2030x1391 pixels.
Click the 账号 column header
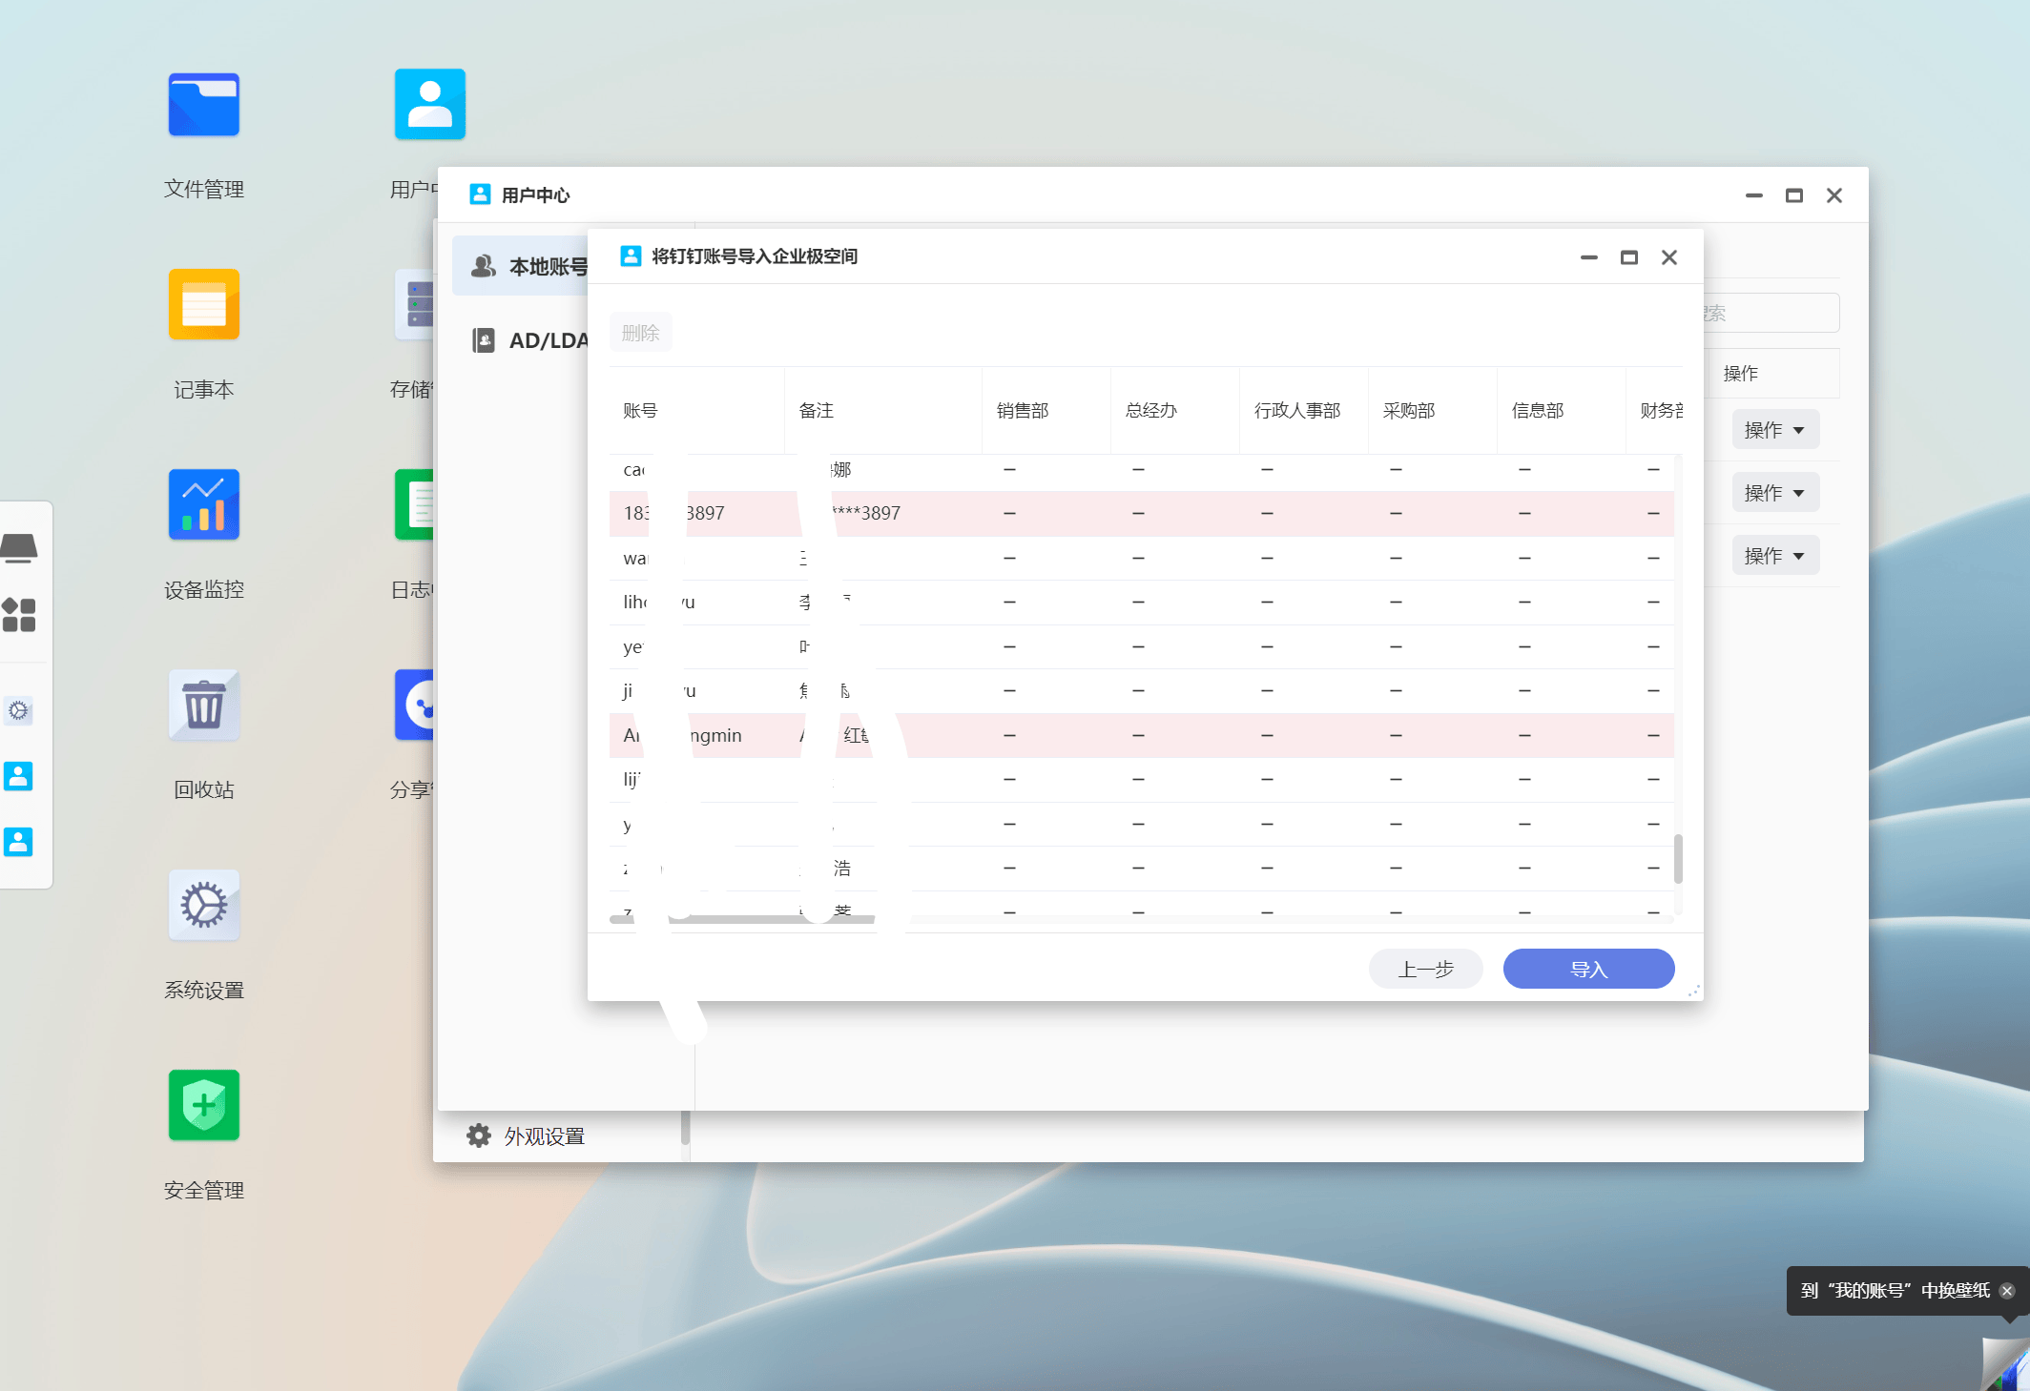[697, 410]
